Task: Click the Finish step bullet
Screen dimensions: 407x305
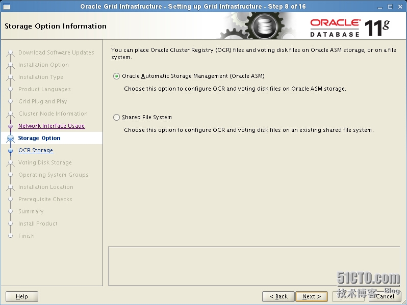Action: click(10, 236)
